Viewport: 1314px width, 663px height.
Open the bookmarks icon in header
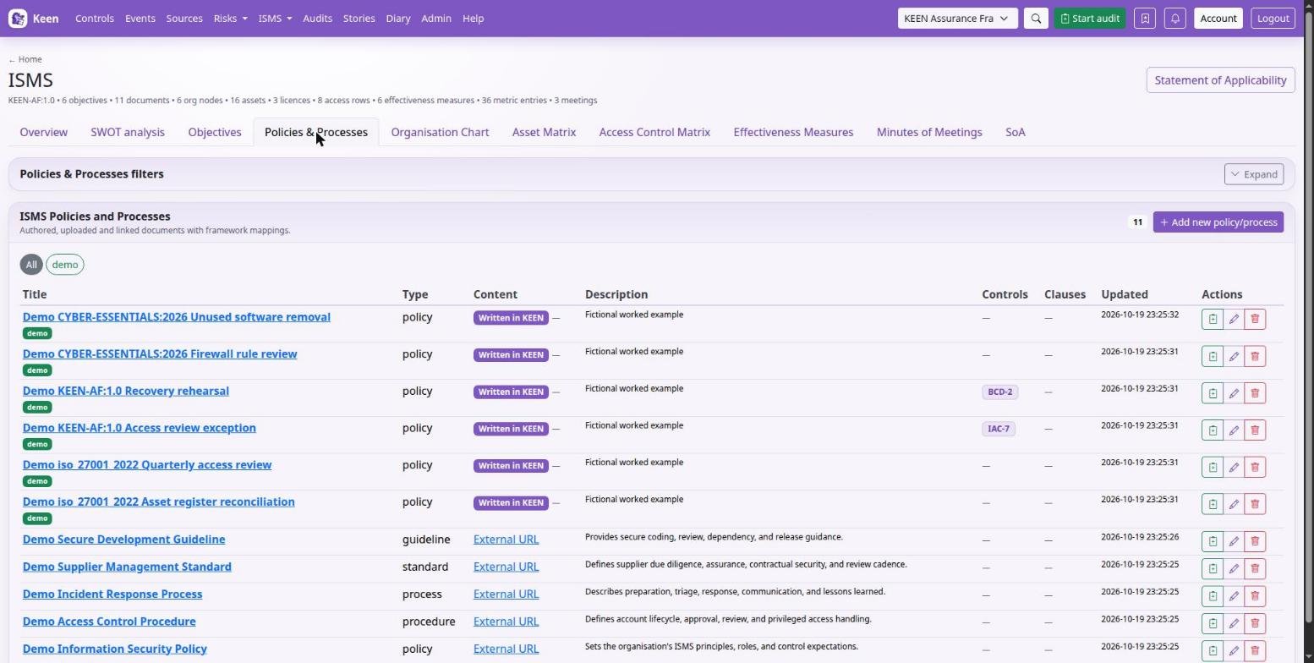click(1145, 18)
